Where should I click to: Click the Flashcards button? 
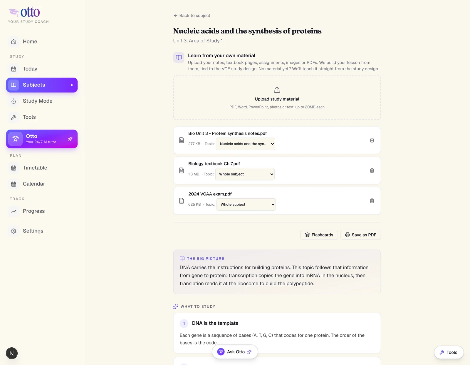[319, 235]
